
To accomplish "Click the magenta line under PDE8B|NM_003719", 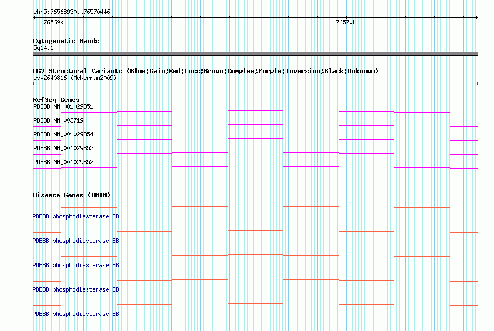I will pos(255,125).
